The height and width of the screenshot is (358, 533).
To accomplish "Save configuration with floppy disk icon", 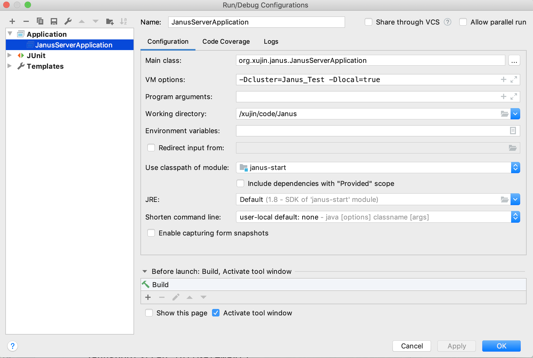I will 54,21.
